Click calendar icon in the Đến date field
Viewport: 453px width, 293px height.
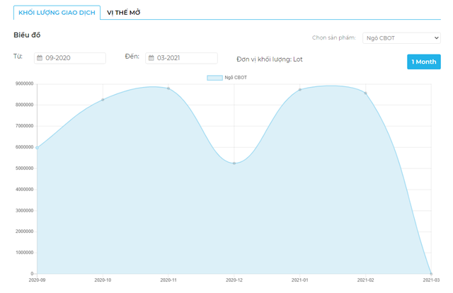click(151, 58)
